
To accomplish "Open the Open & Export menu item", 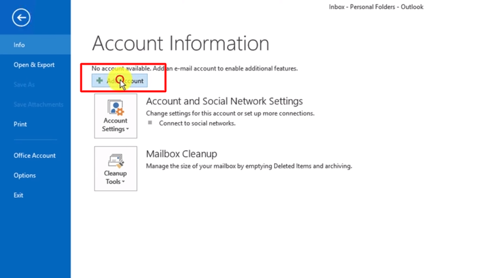I will point(35,65).
